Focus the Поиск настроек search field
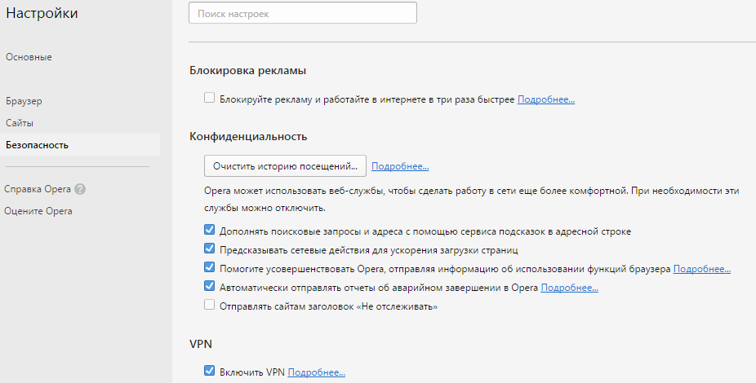756x383 pixels. coord(303,13)
